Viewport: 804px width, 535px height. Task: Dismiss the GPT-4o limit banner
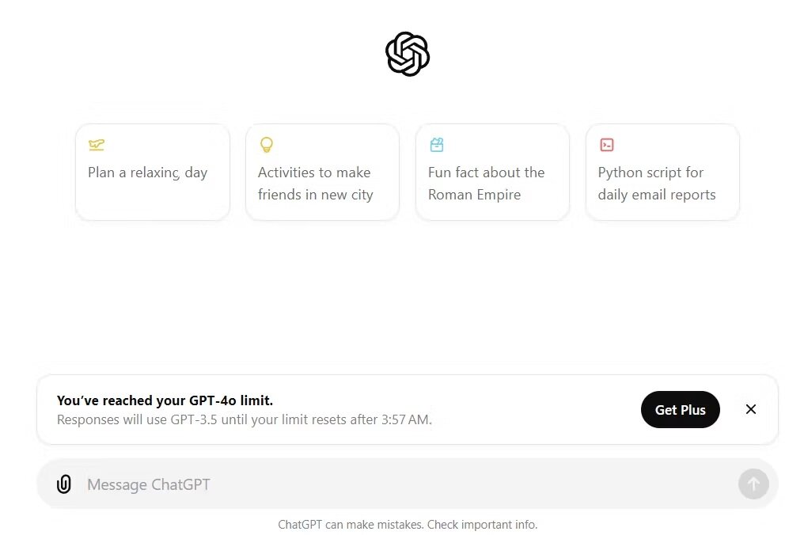(x=751, y=409)
